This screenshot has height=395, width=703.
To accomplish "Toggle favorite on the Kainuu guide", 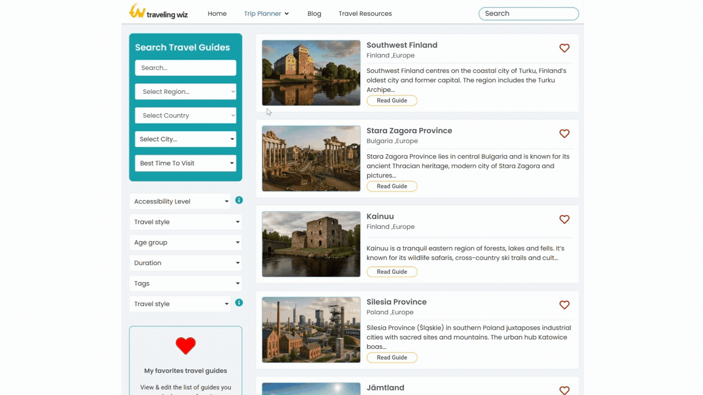I will [564, 219].
